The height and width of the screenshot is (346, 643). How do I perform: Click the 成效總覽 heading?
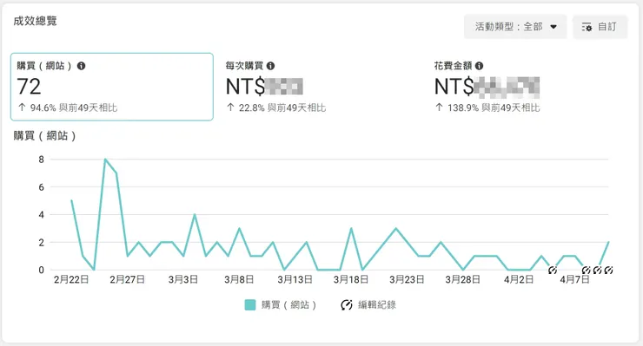(36, 21)
